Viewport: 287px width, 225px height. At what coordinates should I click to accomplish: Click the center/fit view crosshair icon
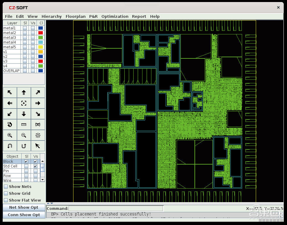(x=24, y=103)
